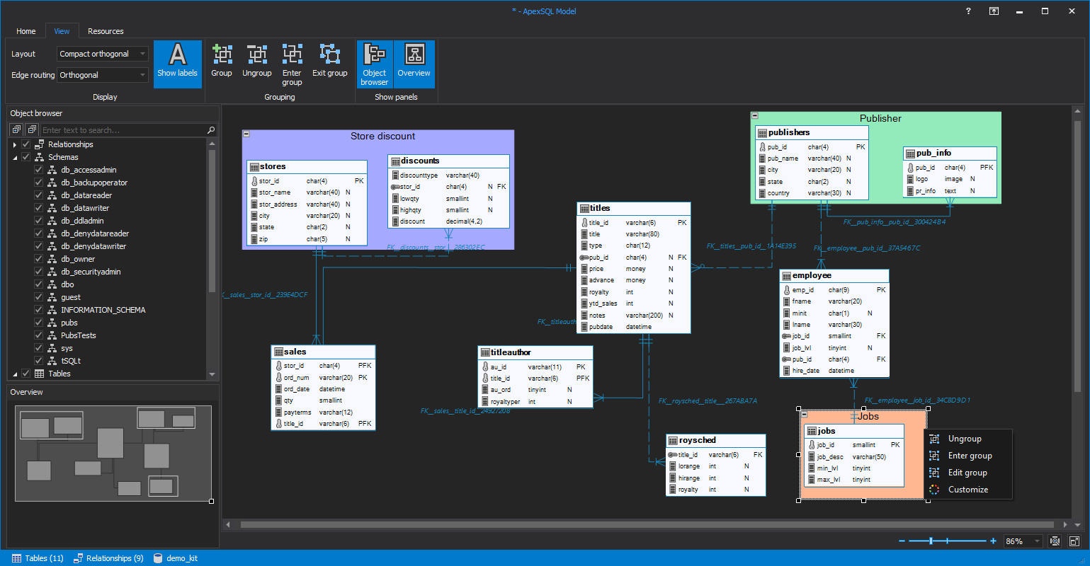Click the zoom out minus icon
The height and width of the screenshot is (566, 1090).
point(902,541)
